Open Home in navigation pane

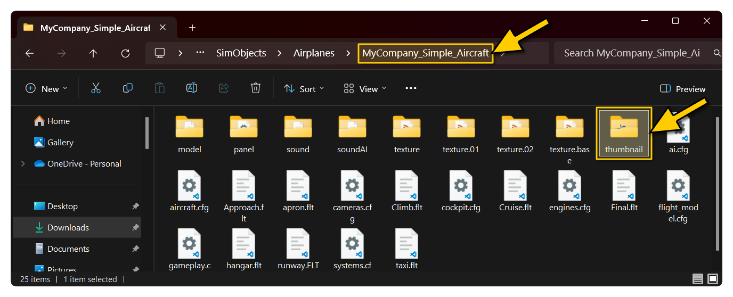52,121
